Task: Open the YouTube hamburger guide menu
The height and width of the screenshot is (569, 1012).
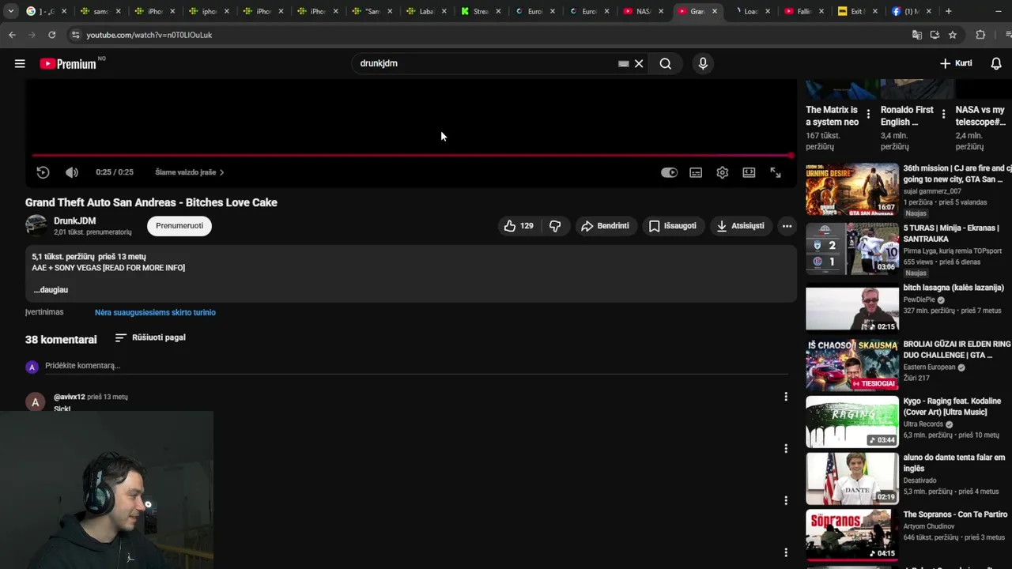Action: (x=20, y=63)
